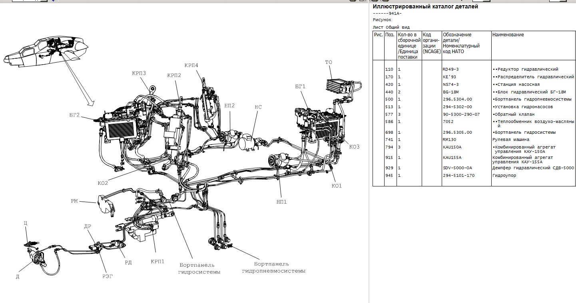Select the НП1 pump label
This screenshot has height=303, width=576.
coord(281,202)
